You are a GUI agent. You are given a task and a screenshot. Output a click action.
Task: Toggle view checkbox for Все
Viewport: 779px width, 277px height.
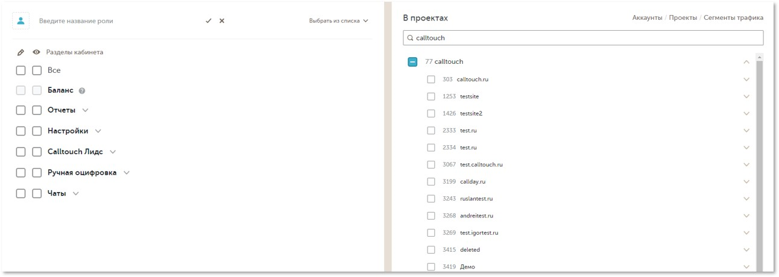pos(37,70)
